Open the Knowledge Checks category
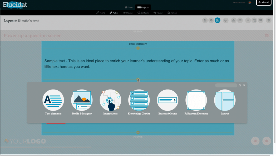The width and height of the screenshot is (276, 156). [139, 102]
